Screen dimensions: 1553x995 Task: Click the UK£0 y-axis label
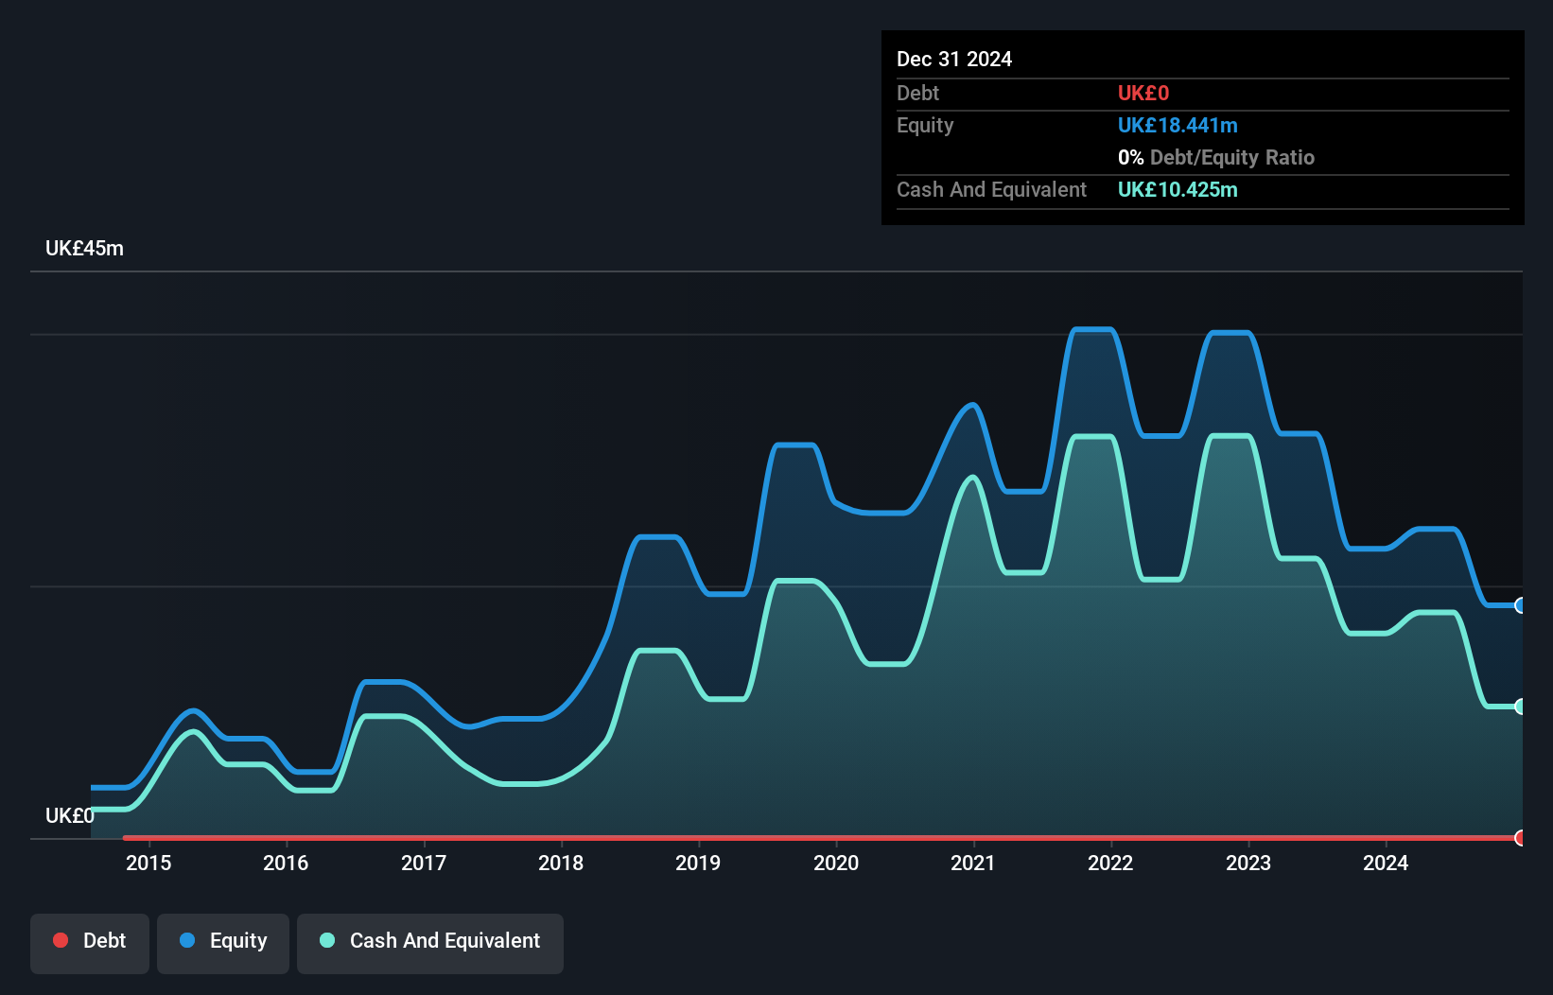pyautogui.click(x=70, y=815)
